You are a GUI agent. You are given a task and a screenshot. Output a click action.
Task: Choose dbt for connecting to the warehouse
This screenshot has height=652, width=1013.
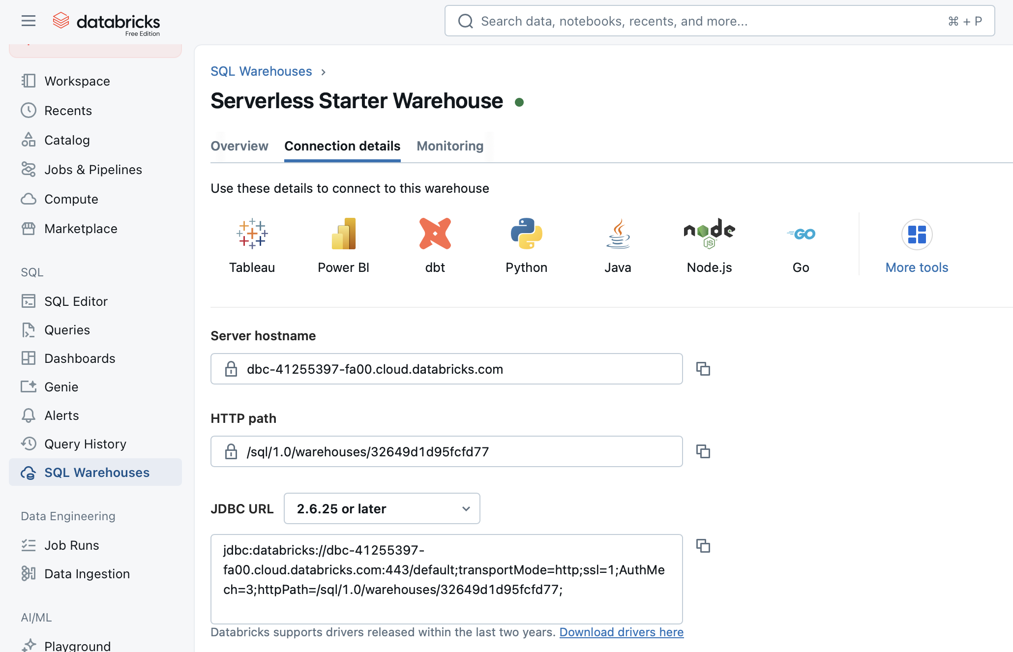[435, 244]
